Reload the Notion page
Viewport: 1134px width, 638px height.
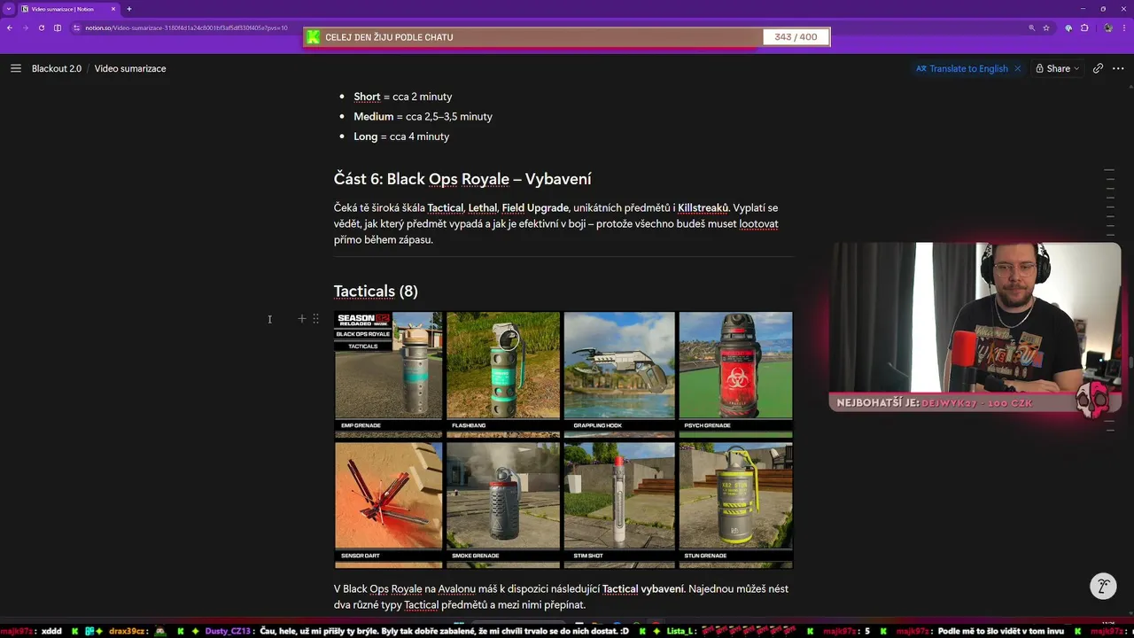[41, 27]
